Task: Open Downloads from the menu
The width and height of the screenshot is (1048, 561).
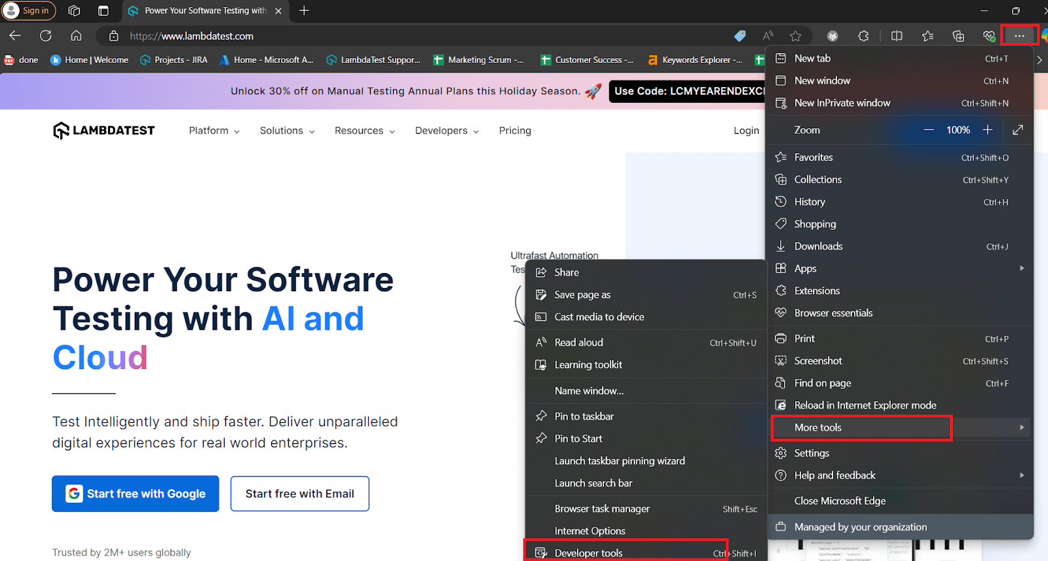Action: (x=899, y=246)
